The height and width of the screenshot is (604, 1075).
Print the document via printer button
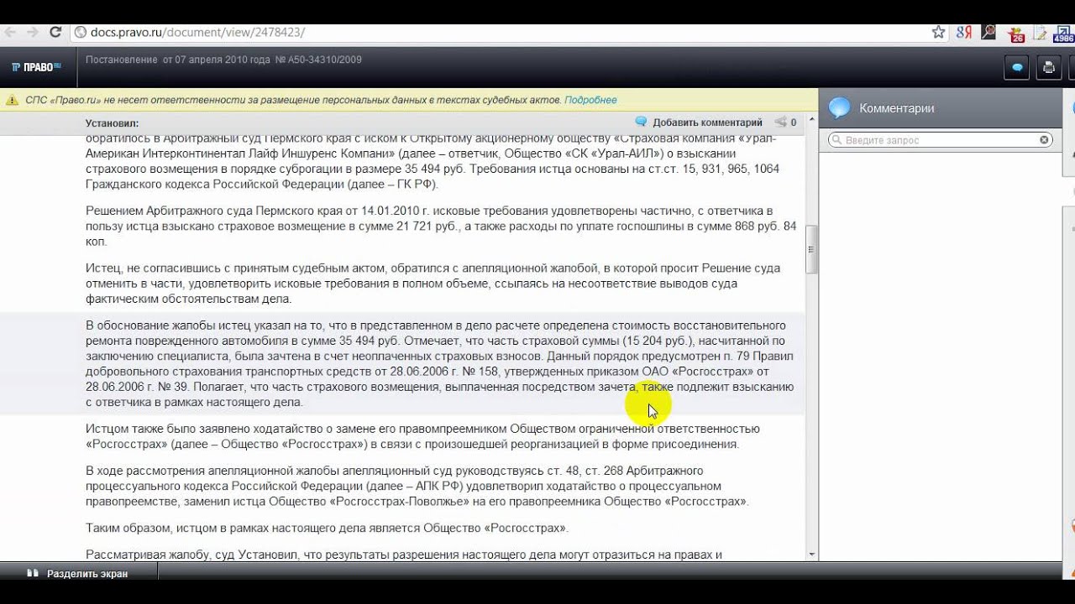[1048, 68]
